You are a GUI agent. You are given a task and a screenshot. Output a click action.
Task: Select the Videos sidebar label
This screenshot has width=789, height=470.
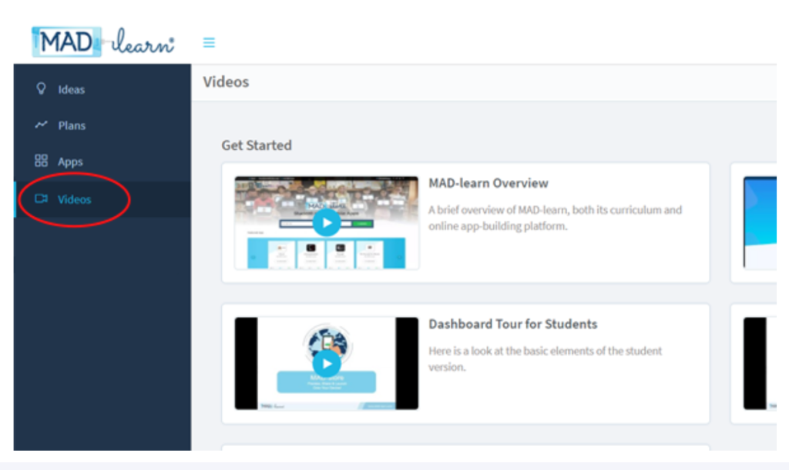[x=75, y=199]
